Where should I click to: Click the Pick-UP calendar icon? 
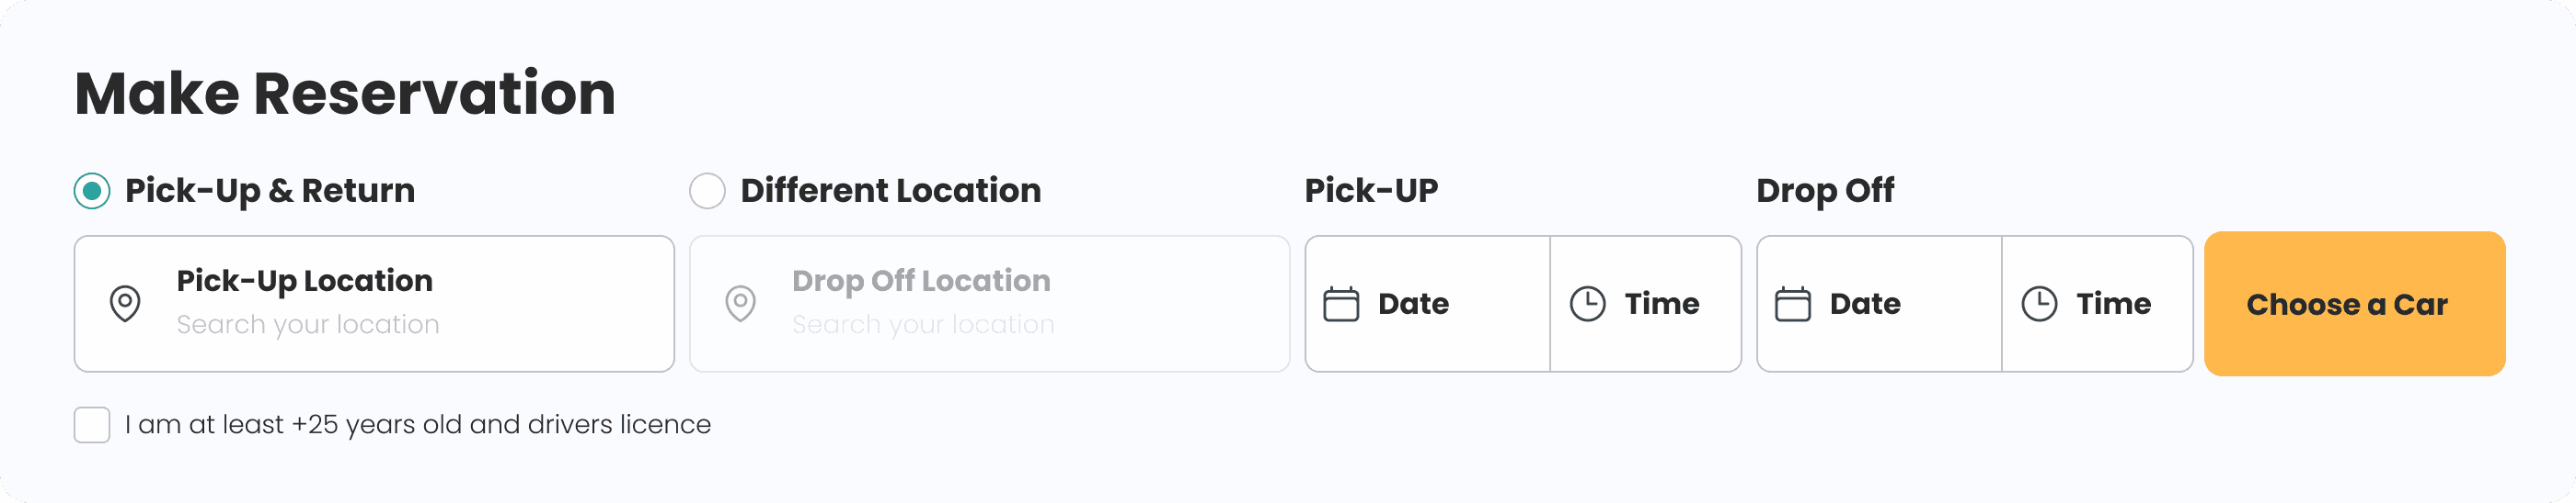tap(1341, 304)
